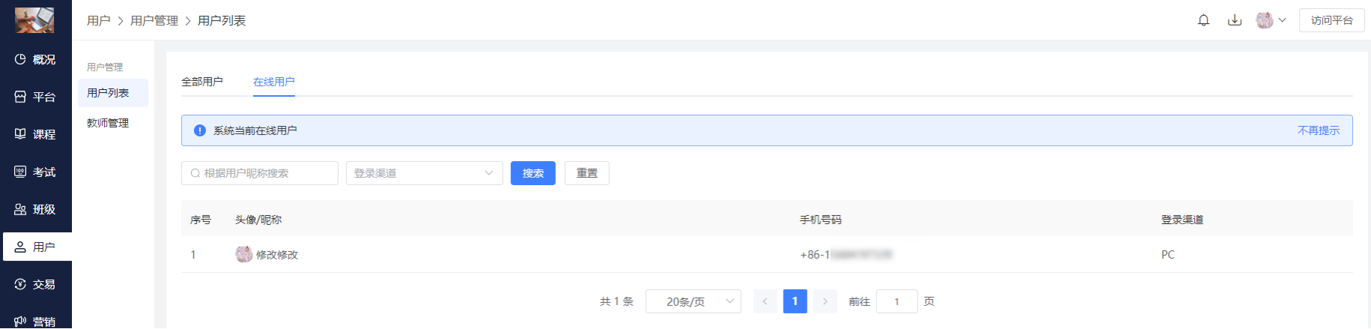Click the 访问平台 button
1371x329 pixels.
(1331, 20)
